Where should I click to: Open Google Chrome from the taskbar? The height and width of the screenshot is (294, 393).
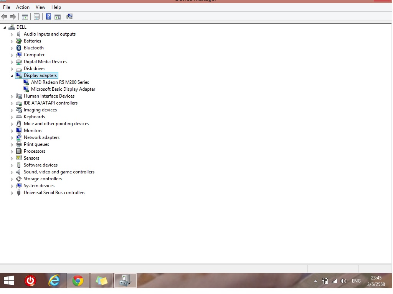click(x=78, y=281)
